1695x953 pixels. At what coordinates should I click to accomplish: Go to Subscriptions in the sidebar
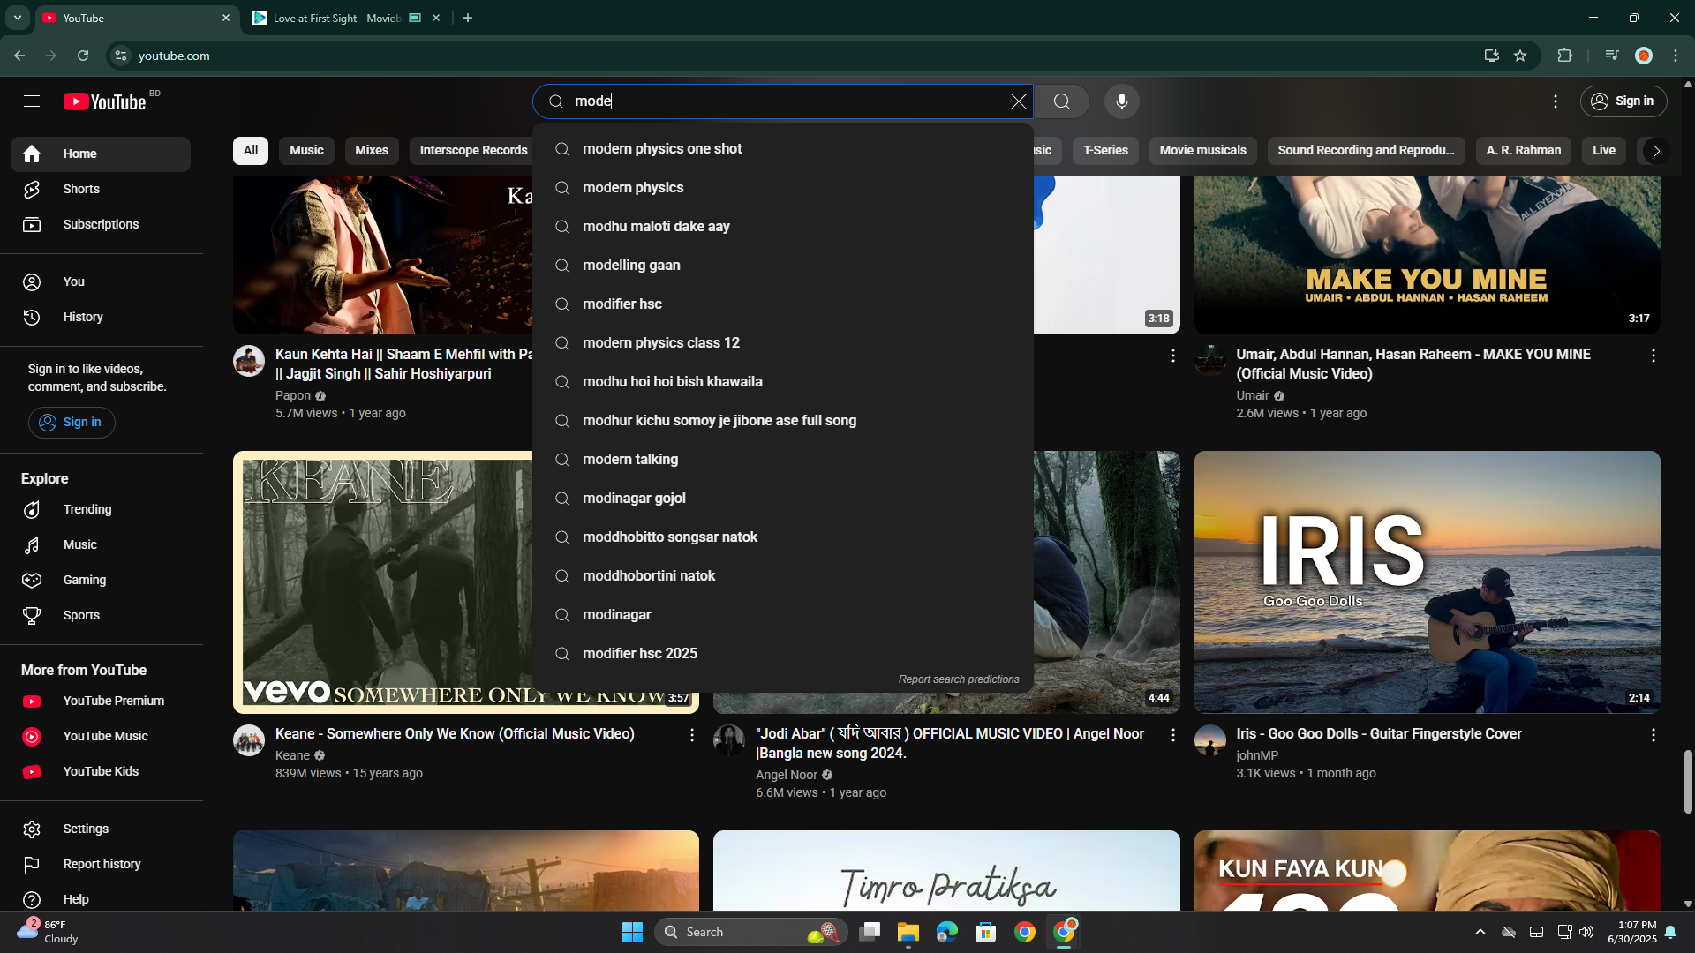click(101, 224)
